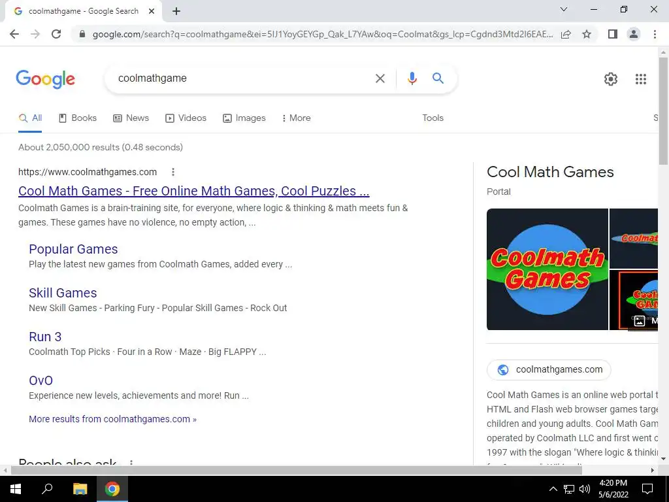
Task: Open a new tab with the plus button
Action: [176, 12]
